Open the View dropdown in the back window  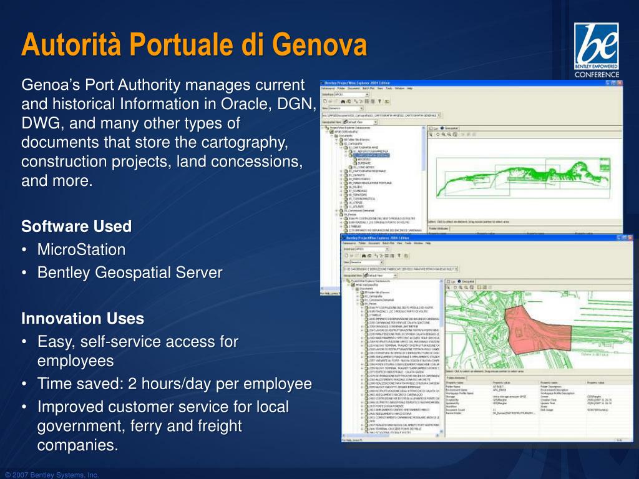click(346, 109)
